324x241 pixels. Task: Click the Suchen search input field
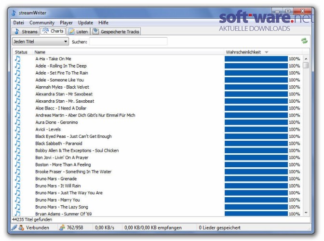pos(128,41)
